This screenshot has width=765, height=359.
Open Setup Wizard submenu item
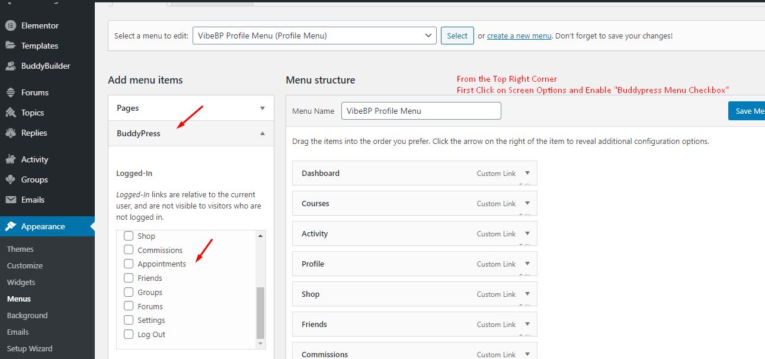[30, 348]
